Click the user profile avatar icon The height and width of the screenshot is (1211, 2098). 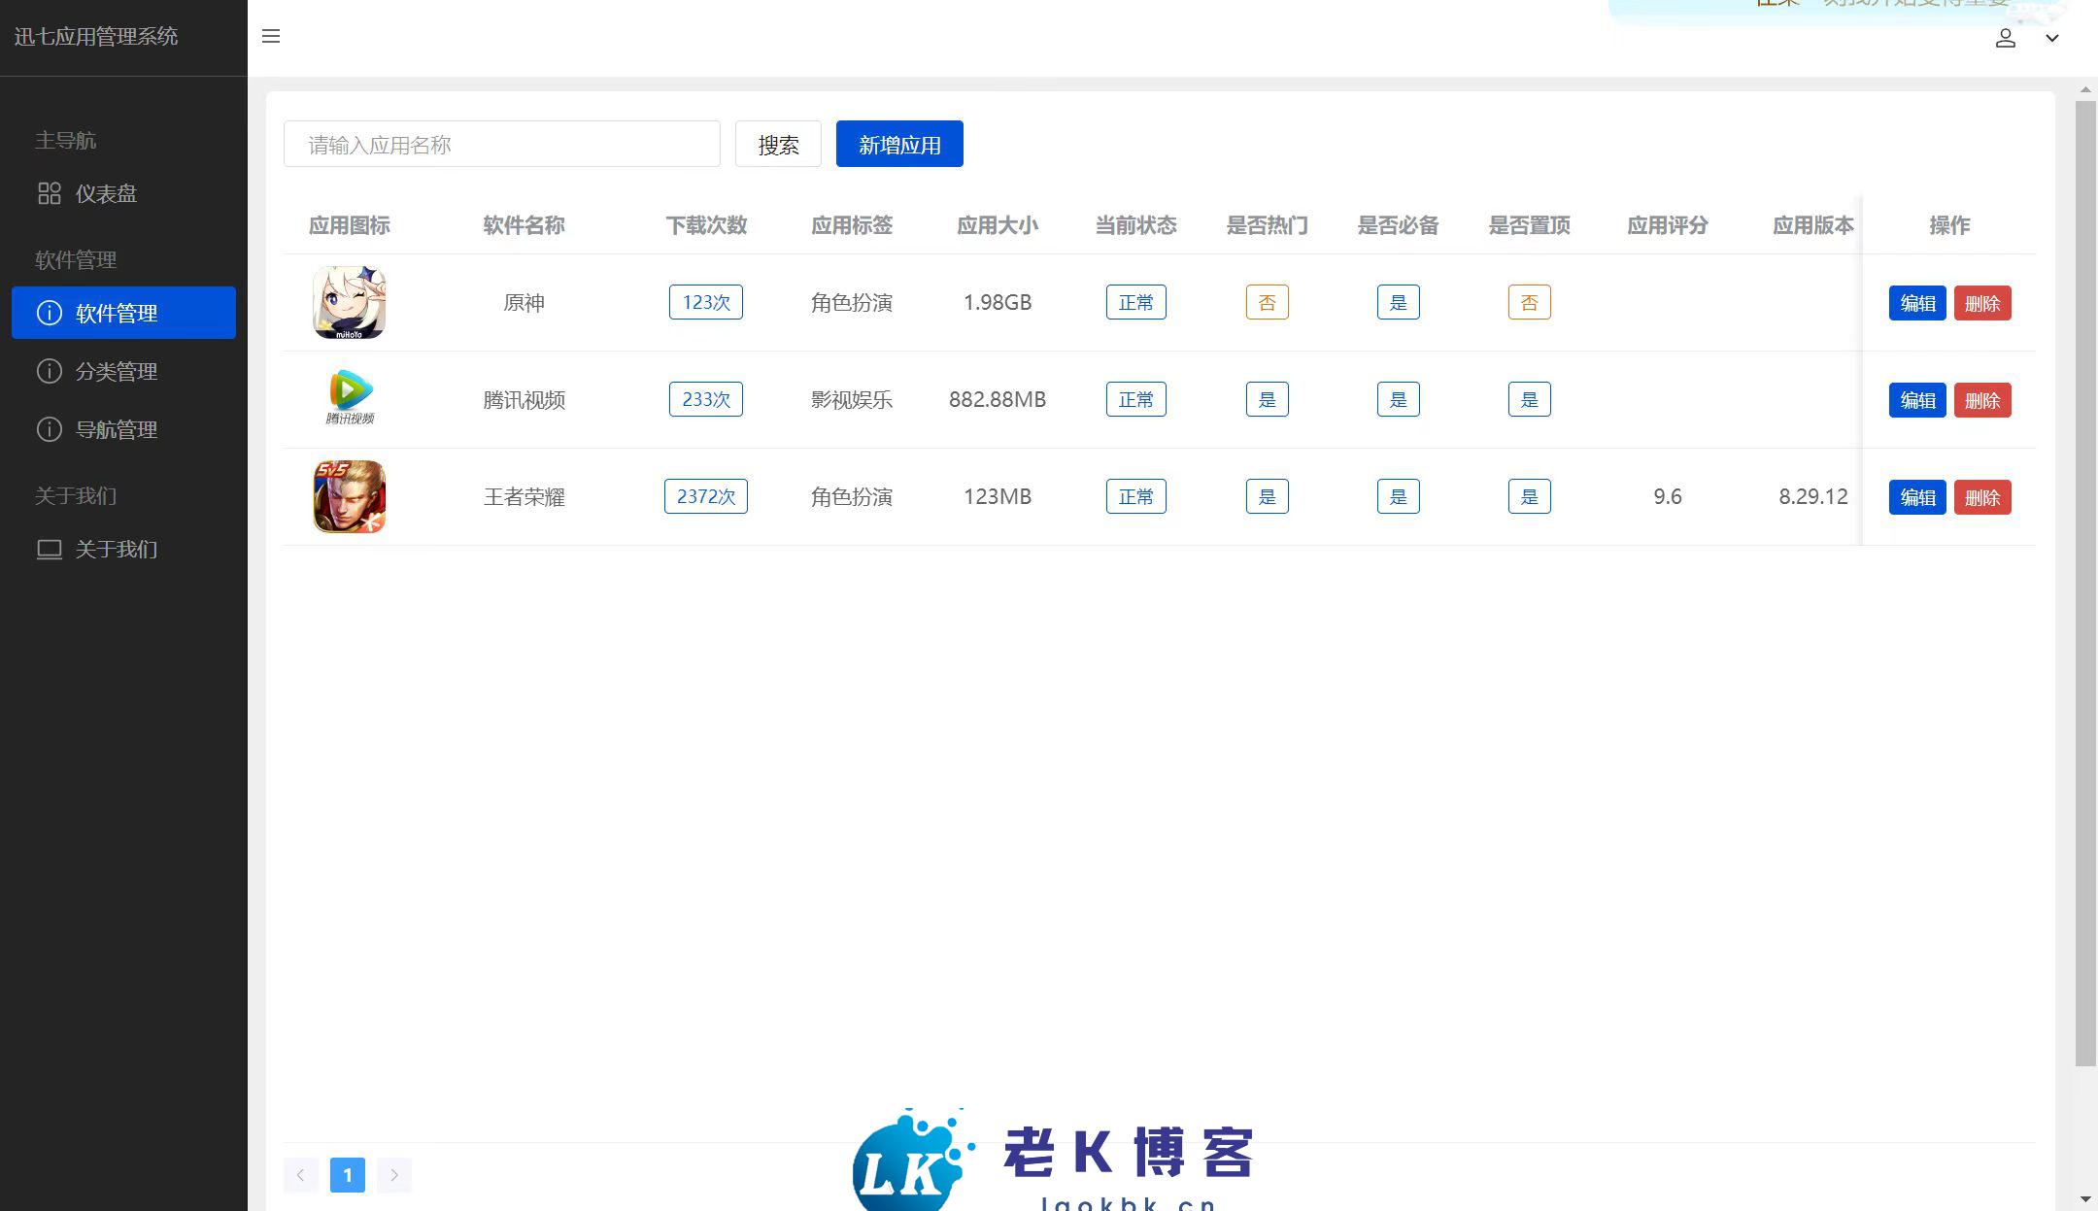click(x=2005, y=38)
